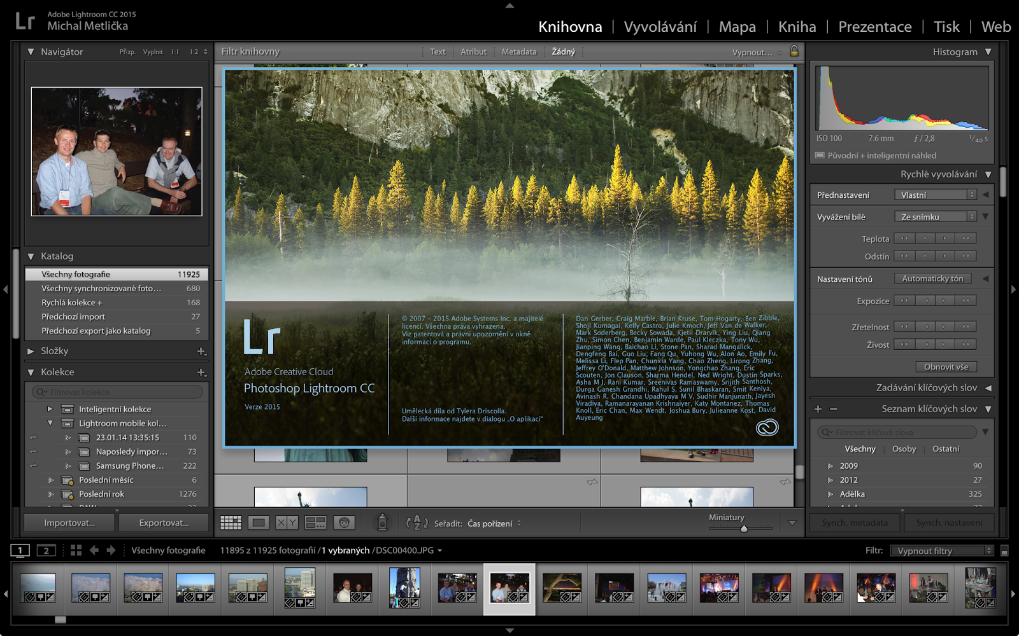Hide the top module panel arrow
The image size is (1019, 636).
coord(509,5)
